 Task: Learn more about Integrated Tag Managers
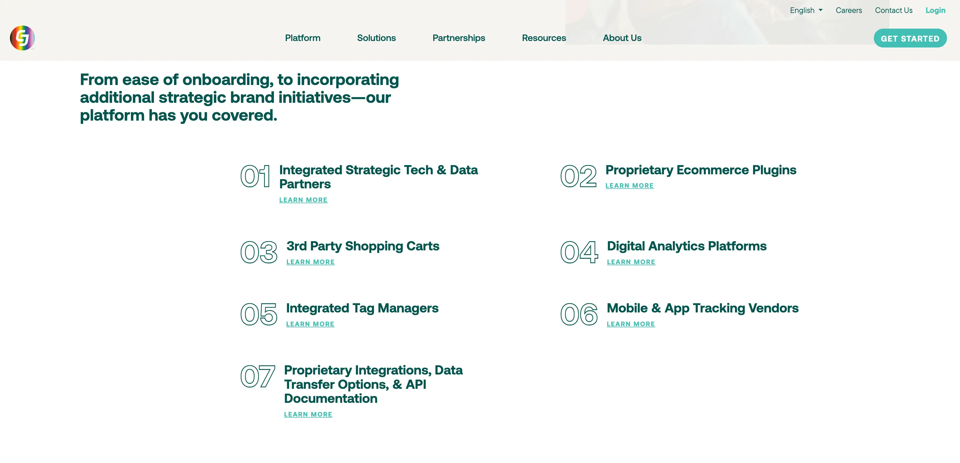click(310, 324)
